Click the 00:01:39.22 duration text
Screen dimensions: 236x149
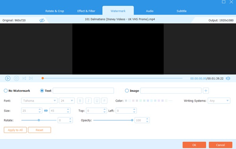(x=215, y=78)
